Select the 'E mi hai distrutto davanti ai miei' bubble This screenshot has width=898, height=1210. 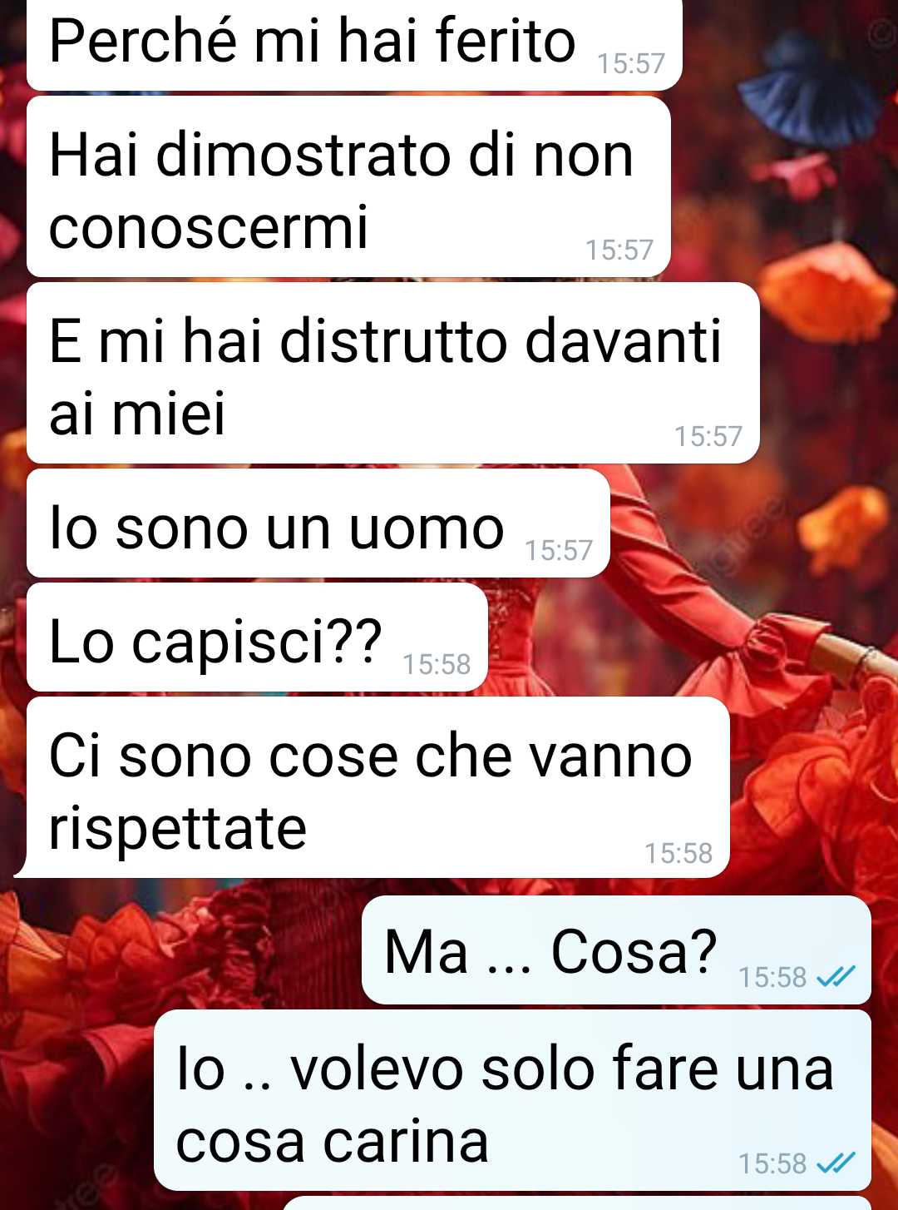tap(393, 373)
